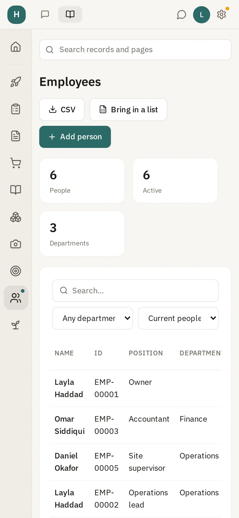Click the Finance department cell

[x=193, y=419]
